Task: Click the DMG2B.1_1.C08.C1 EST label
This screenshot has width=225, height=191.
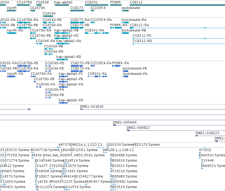Action: (x=118, y=150)
